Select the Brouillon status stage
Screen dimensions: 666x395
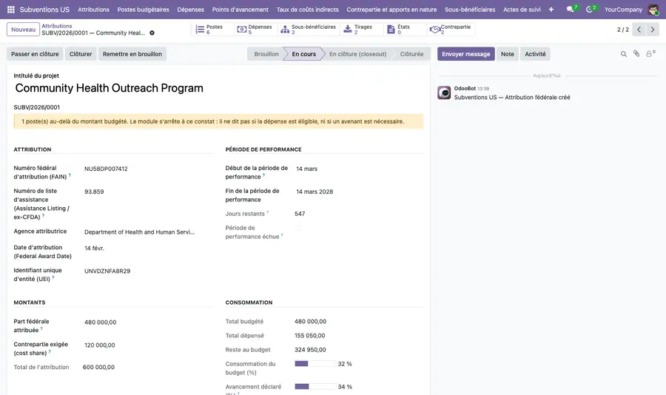point(266,54)
